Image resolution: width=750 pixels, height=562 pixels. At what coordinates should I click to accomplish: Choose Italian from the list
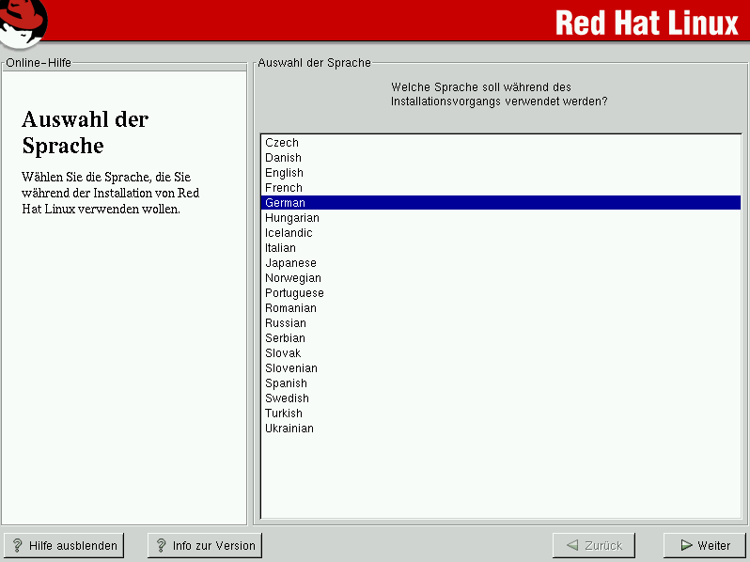(280, 248)
